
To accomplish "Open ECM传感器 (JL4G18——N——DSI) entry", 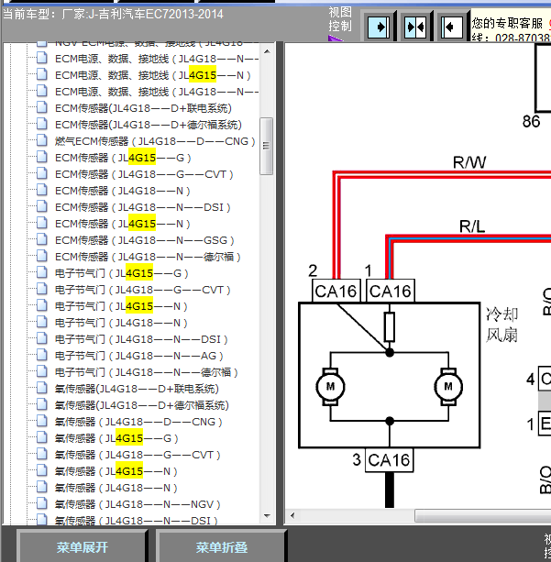I will click(142, 207).
